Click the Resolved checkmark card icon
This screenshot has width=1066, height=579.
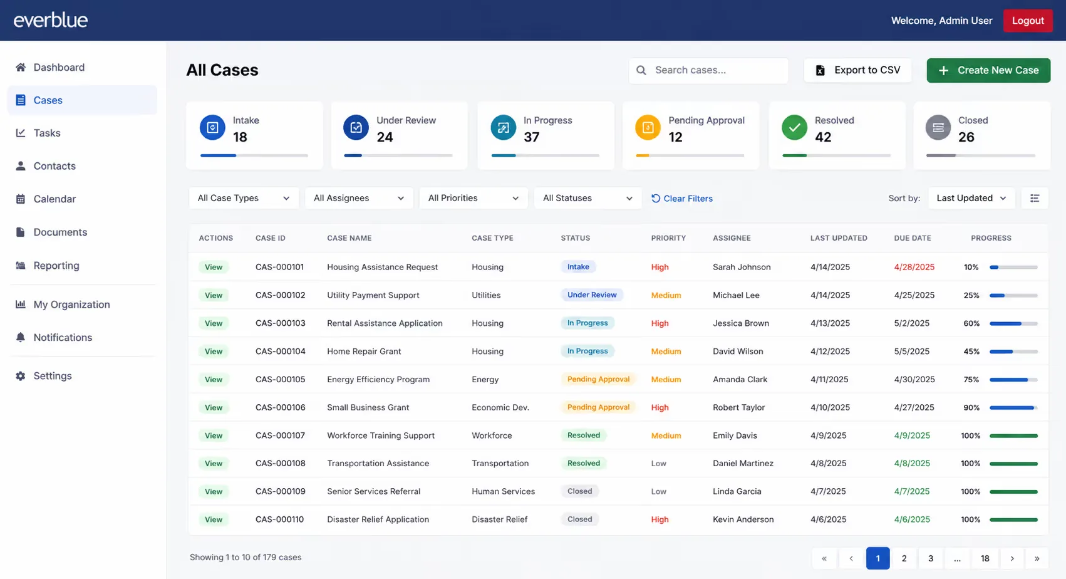(x=794, y=128)
